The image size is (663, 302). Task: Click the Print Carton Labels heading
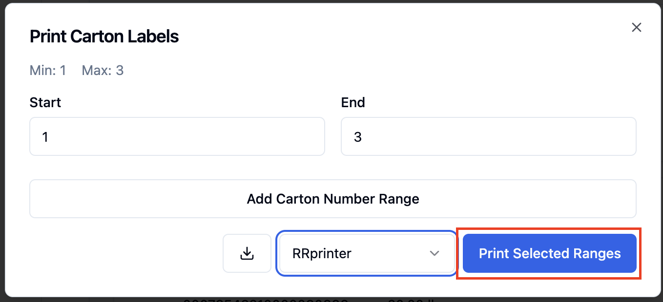point(104,37)
